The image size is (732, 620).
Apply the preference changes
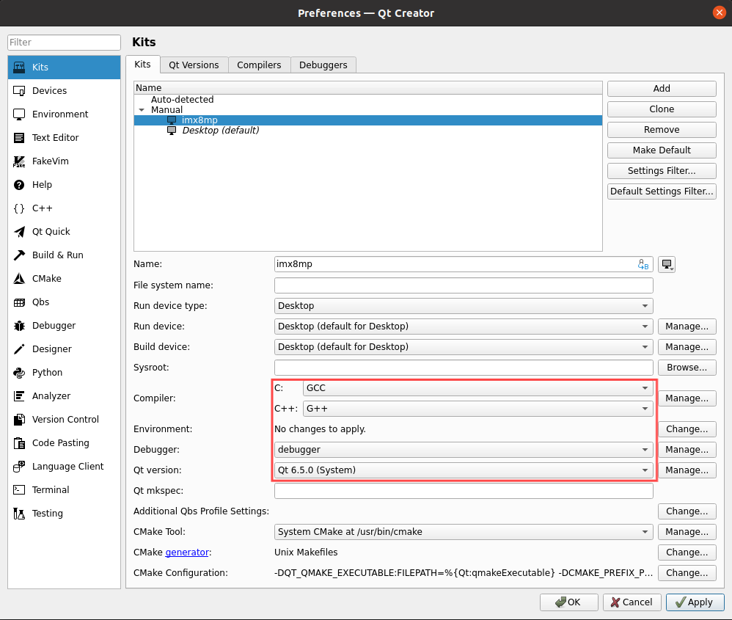click(x=695, y=602)
